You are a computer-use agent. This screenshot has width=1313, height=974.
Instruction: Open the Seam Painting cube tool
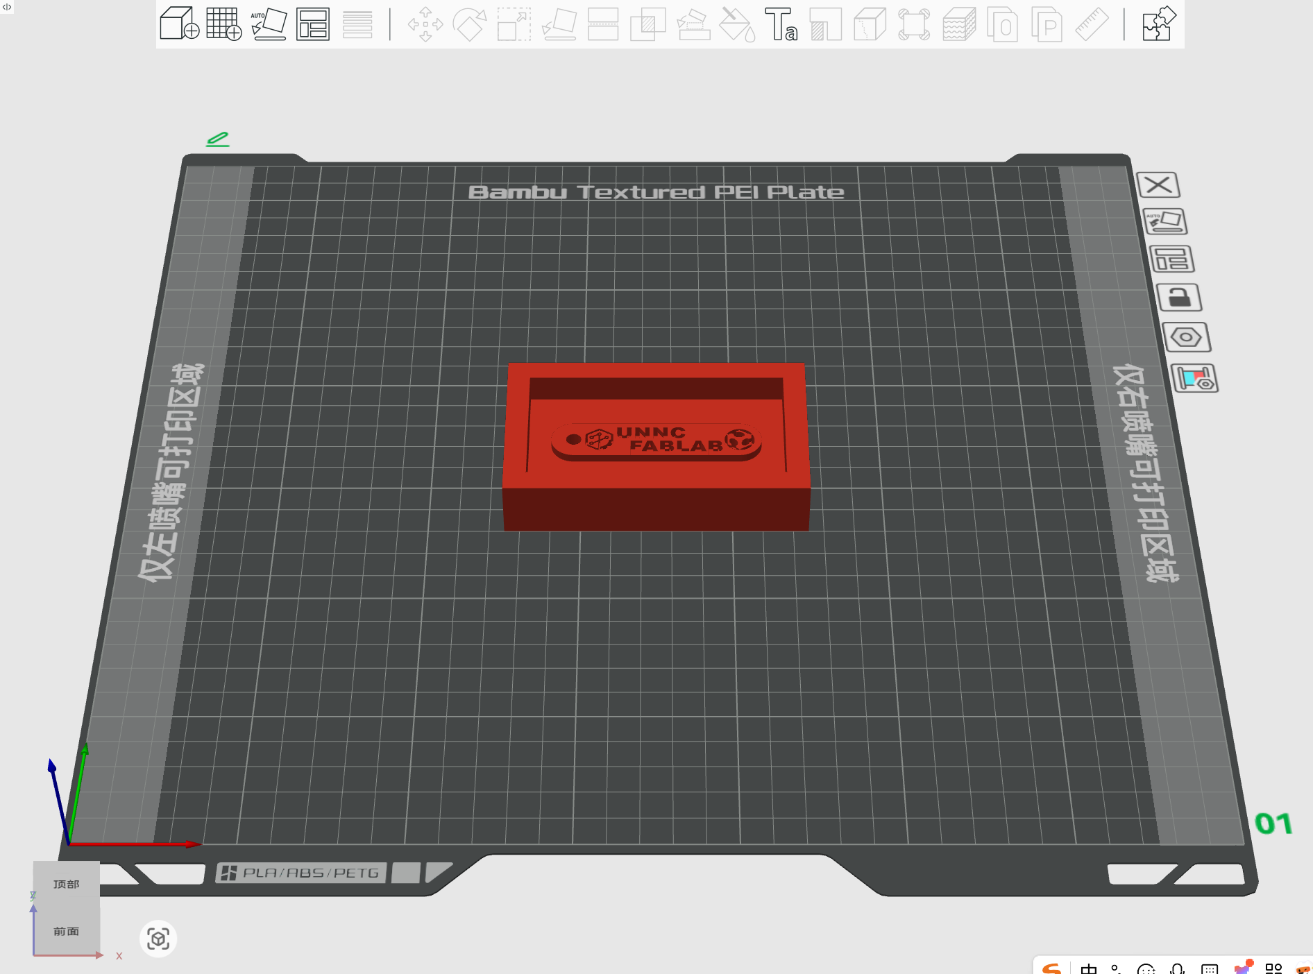[870, 24]
